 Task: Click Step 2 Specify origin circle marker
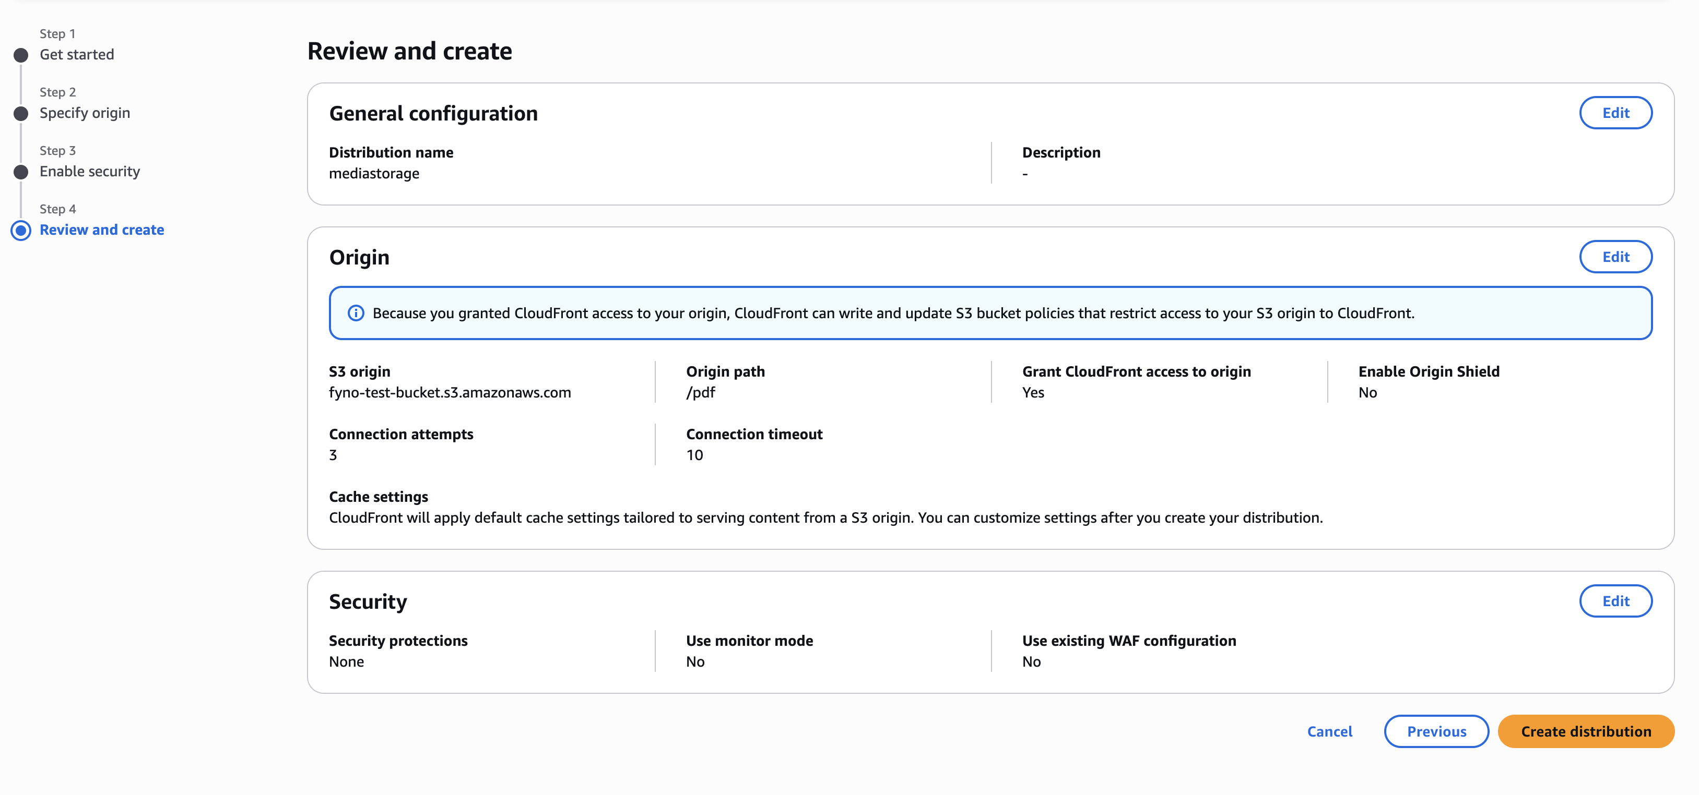pos(21,113)
